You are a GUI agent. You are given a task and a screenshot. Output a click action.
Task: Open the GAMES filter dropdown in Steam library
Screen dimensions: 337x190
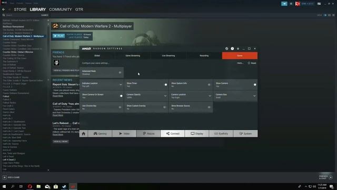pyautogui.click(x=44, y=15)
